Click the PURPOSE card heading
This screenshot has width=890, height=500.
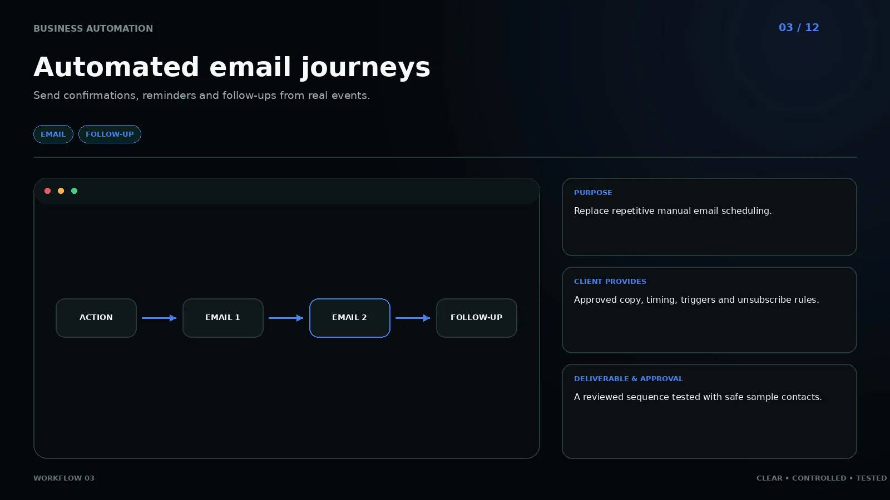[593, 193]
